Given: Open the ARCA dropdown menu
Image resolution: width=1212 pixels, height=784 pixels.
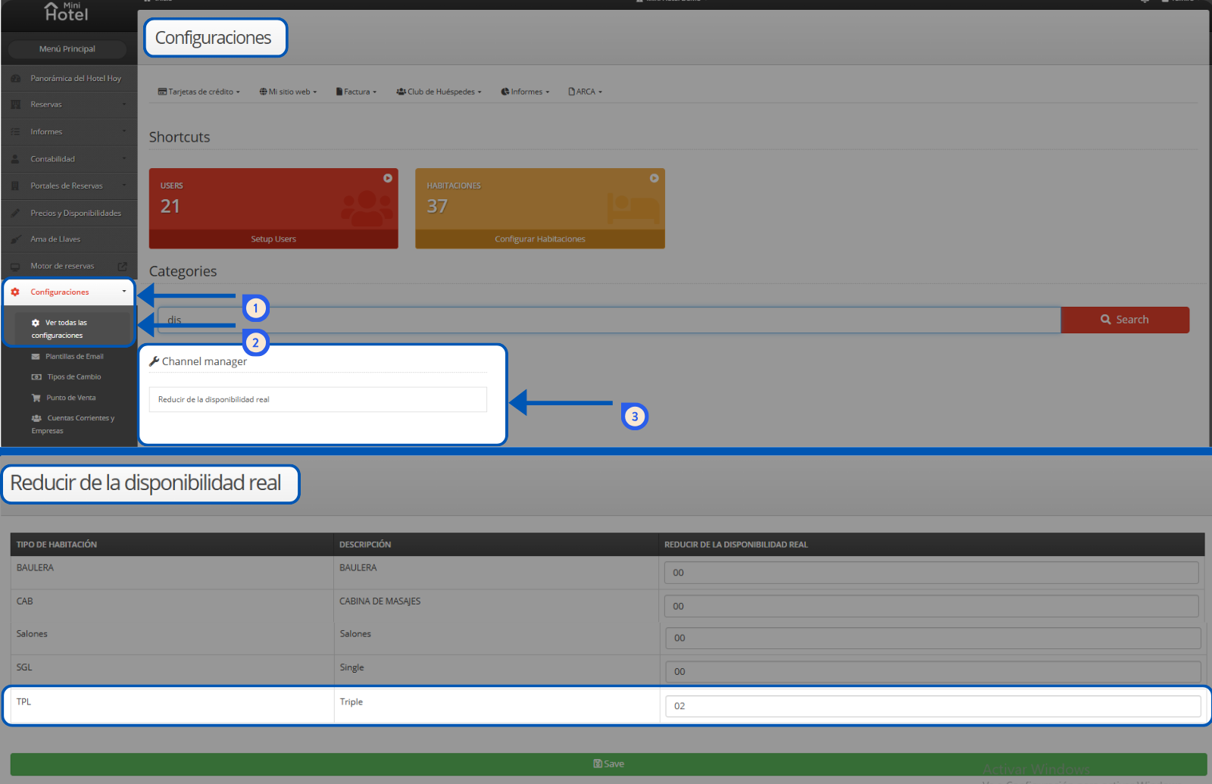Looking at the screenshot, I should point(586,92).
